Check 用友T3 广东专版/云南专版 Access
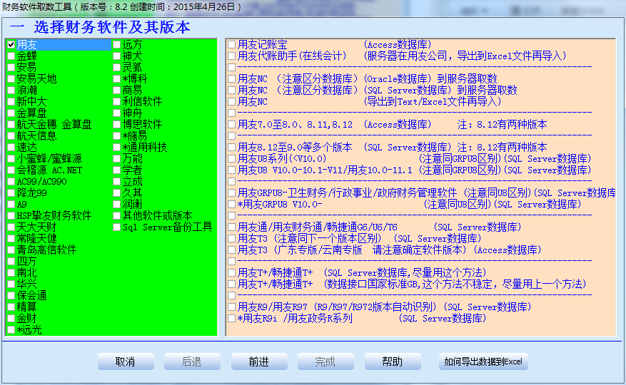The image size is (626, 385). click(x=231, y=250)
